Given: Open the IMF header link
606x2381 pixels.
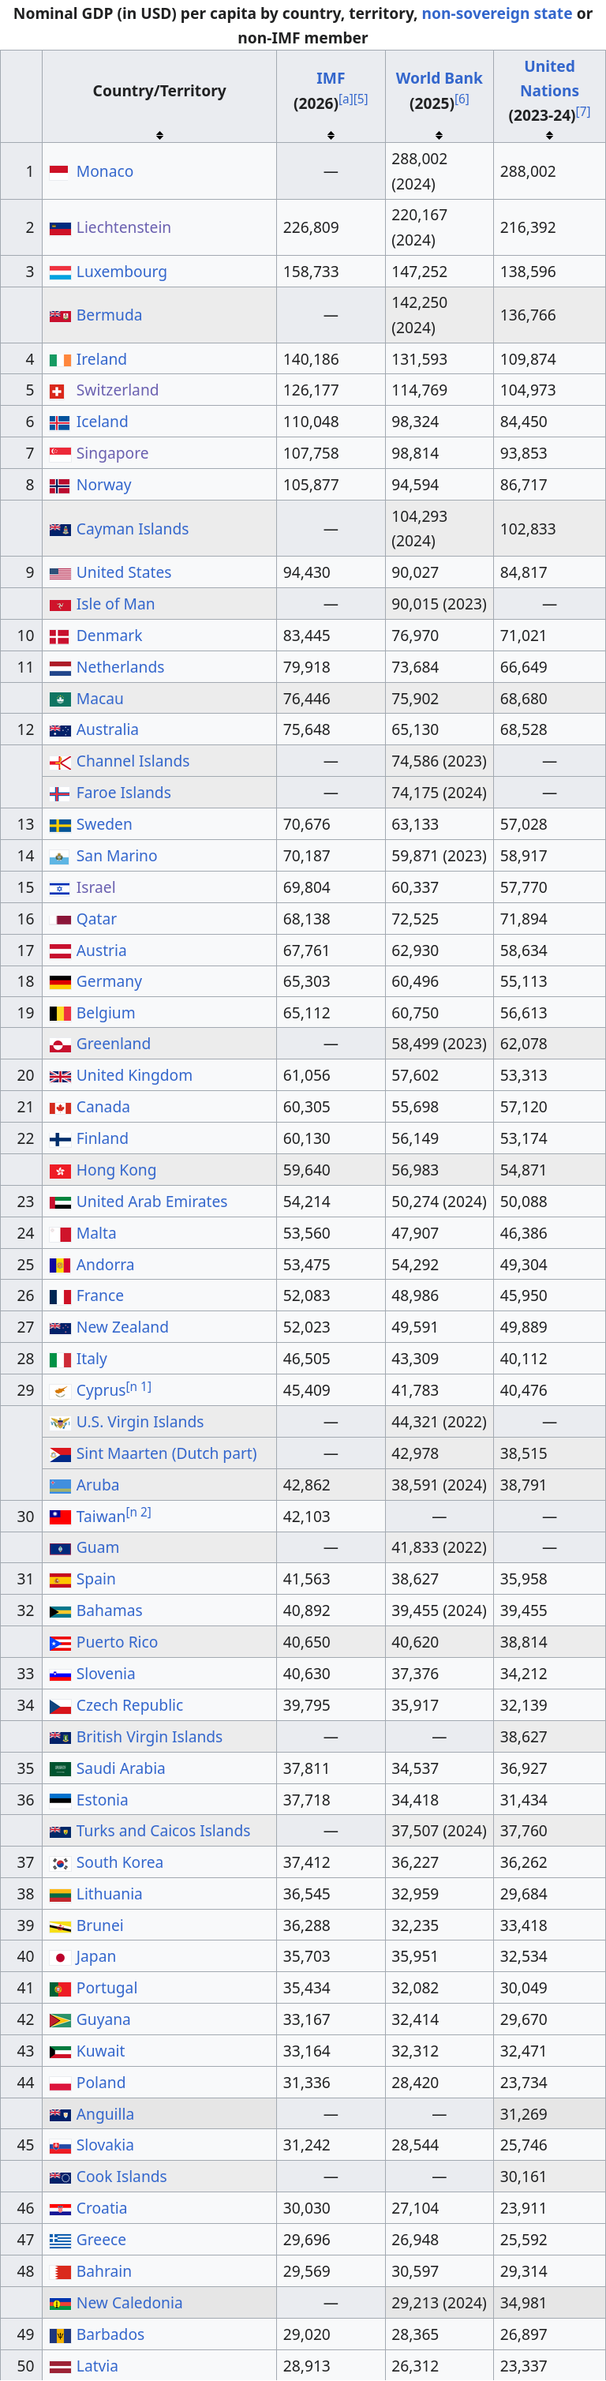Looking at the screenshot, I should pyautogui.click(x=331, y=79).
